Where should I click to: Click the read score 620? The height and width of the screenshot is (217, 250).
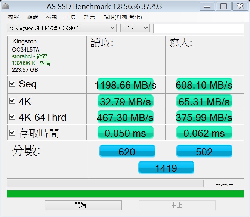point(127,151)
